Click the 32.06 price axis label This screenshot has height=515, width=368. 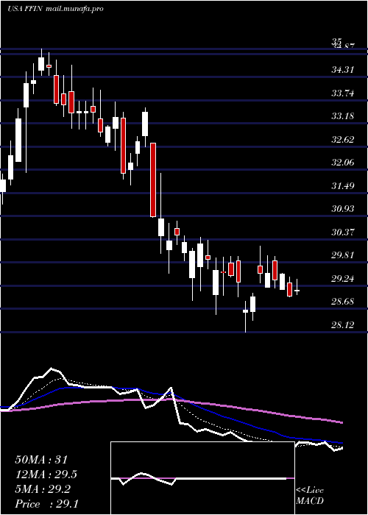pyautogui.click(x=342, y=163)
